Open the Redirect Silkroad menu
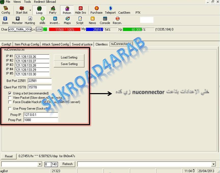220x173 pixels. click(x=45, y=2)
